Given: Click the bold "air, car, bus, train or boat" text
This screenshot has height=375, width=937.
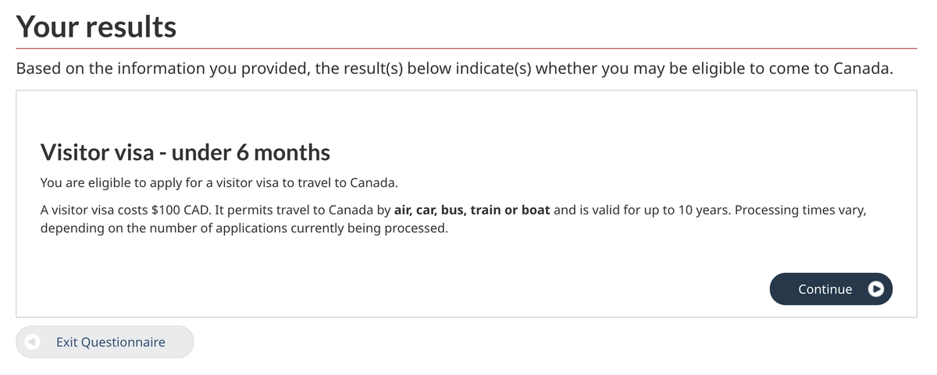Looking at the screenshot, I should (x=472, y=210).
